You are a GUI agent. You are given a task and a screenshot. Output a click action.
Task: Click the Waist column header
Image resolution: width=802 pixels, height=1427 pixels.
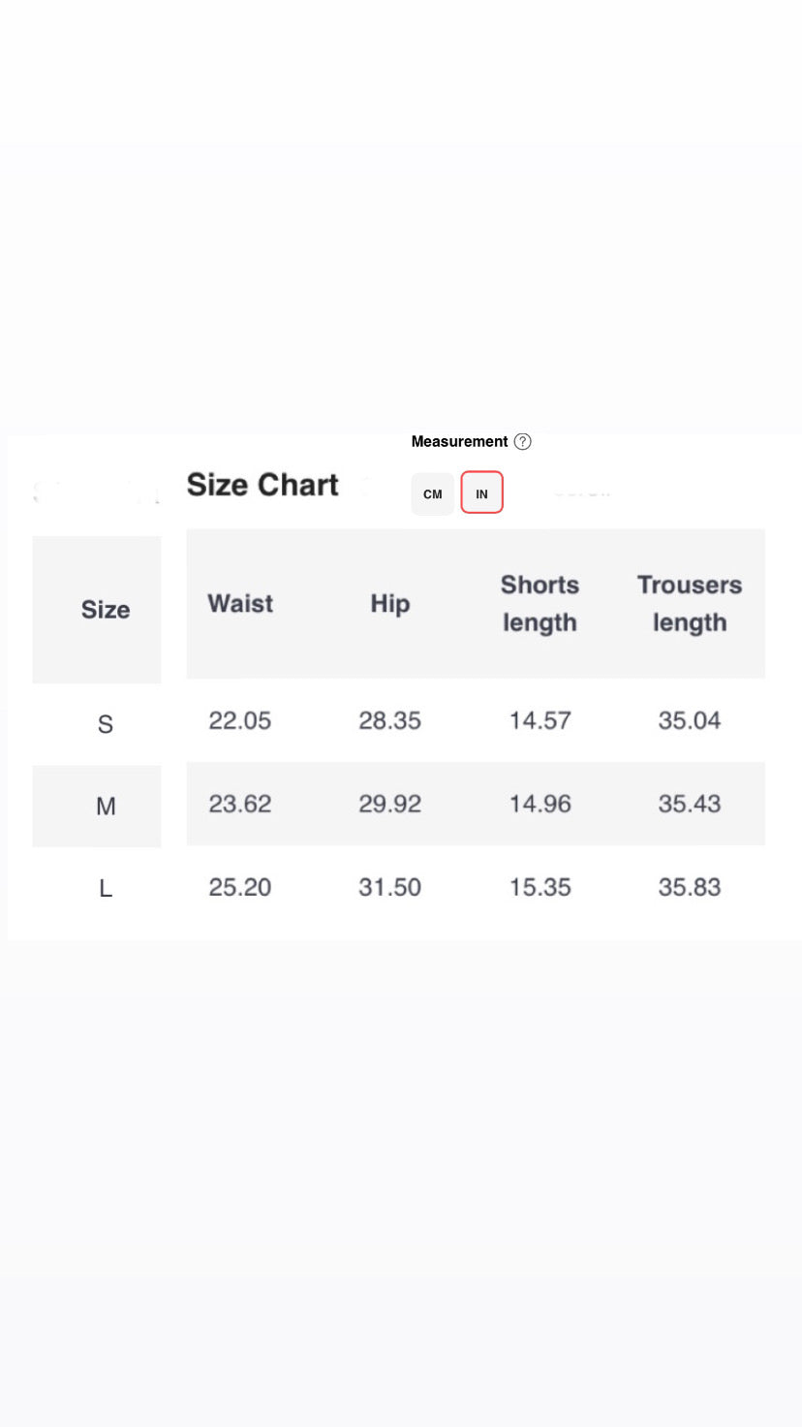[x=240, y=603]
